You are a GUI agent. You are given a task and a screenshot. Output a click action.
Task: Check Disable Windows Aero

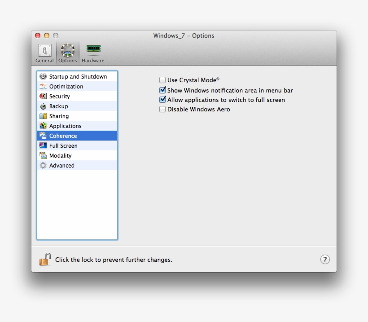[x=162, y=109]
